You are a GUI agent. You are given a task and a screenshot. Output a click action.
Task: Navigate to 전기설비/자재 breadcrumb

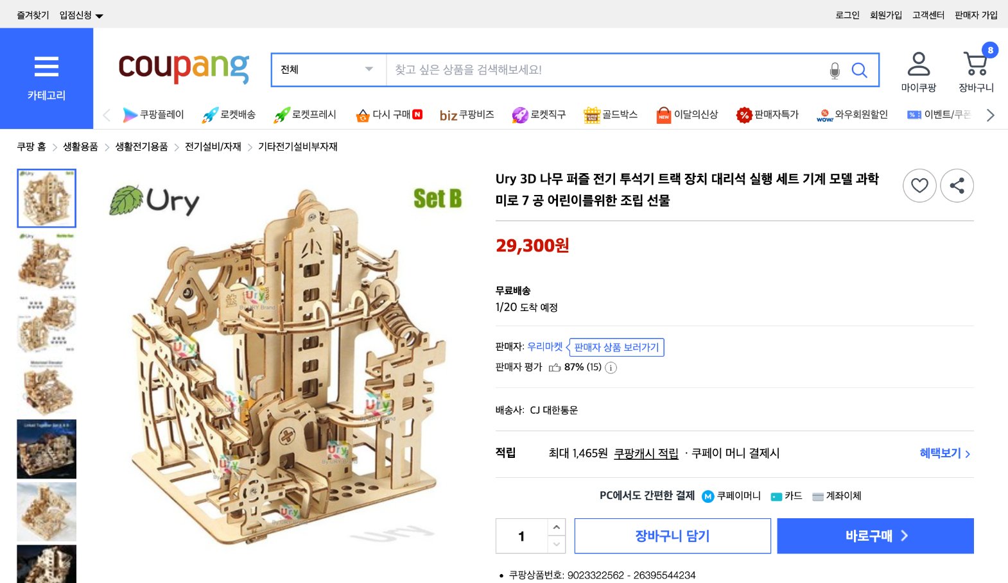click(214, 147)
